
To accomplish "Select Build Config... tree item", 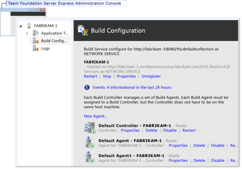I will click(x=54, y=41).
